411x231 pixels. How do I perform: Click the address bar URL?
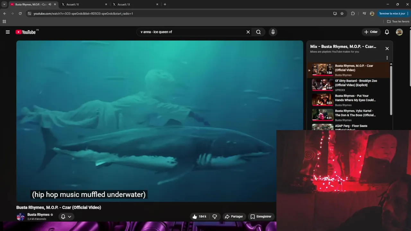point(83,13)
